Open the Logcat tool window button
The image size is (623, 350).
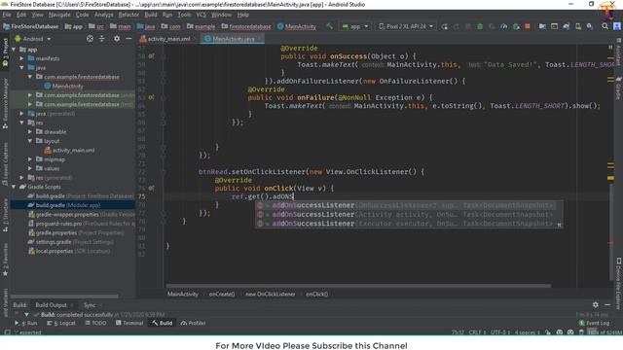point(61,323)
